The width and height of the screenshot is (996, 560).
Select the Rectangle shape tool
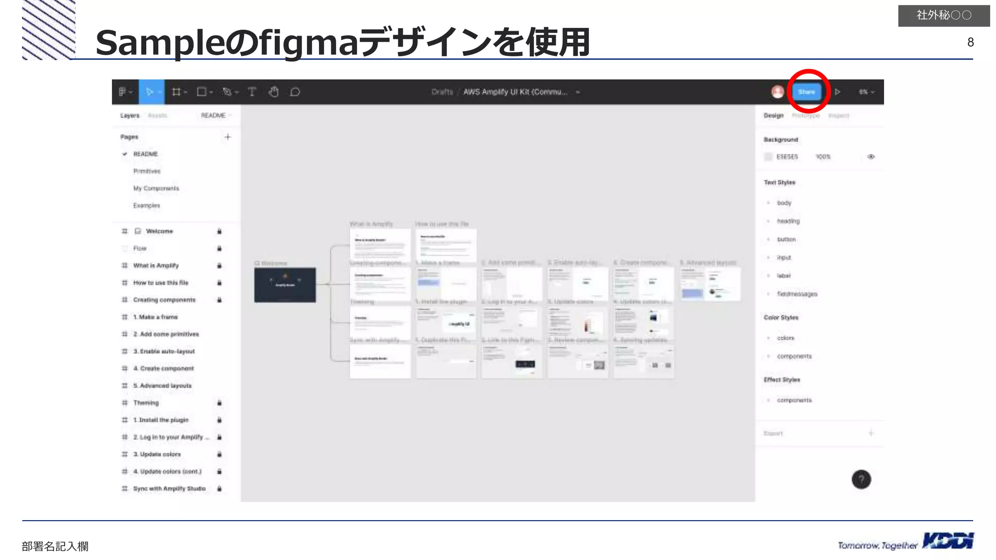pos(201,92)
